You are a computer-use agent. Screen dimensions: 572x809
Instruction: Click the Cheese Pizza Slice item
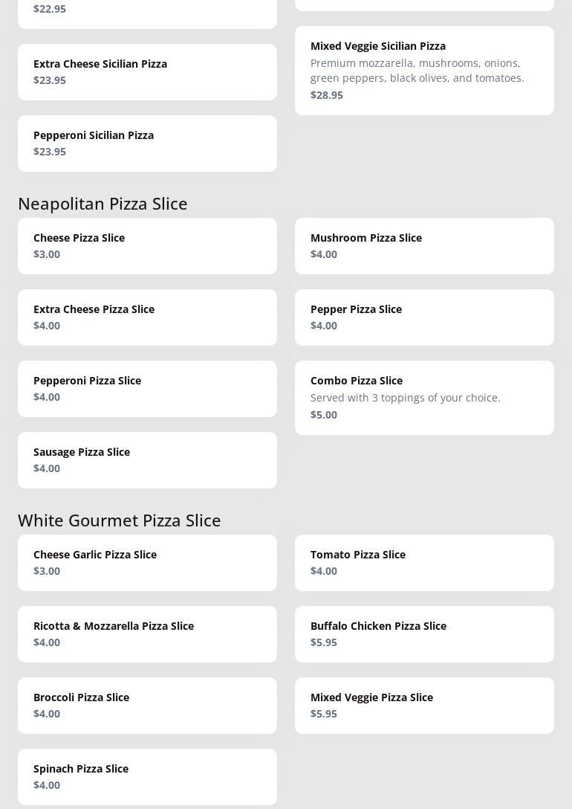click(x=147, y=246)
